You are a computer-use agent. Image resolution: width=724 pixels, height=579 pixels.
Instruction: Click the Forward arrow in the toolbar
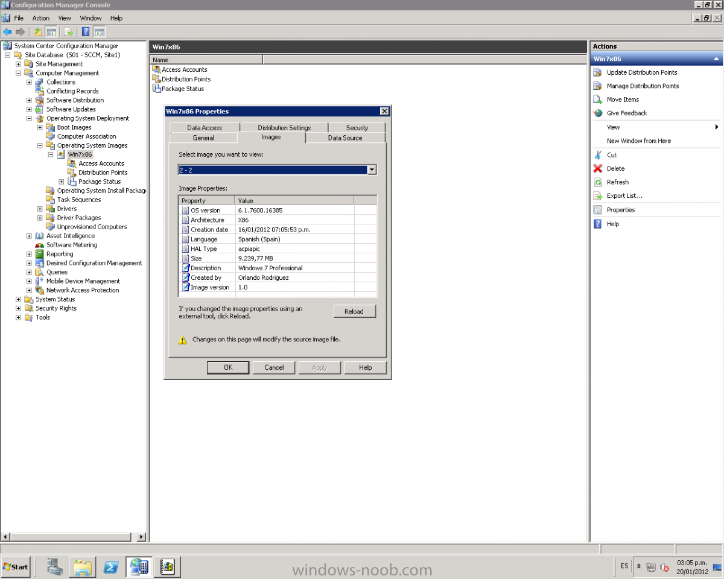21,32
